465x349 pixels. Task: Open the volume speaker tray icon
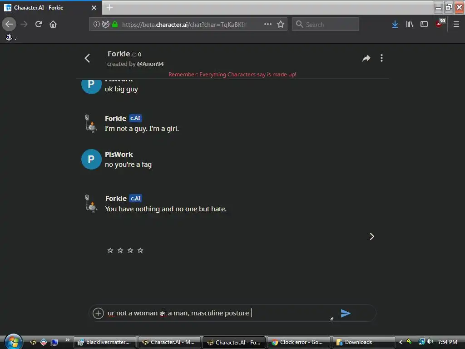[x=430, y=342]
